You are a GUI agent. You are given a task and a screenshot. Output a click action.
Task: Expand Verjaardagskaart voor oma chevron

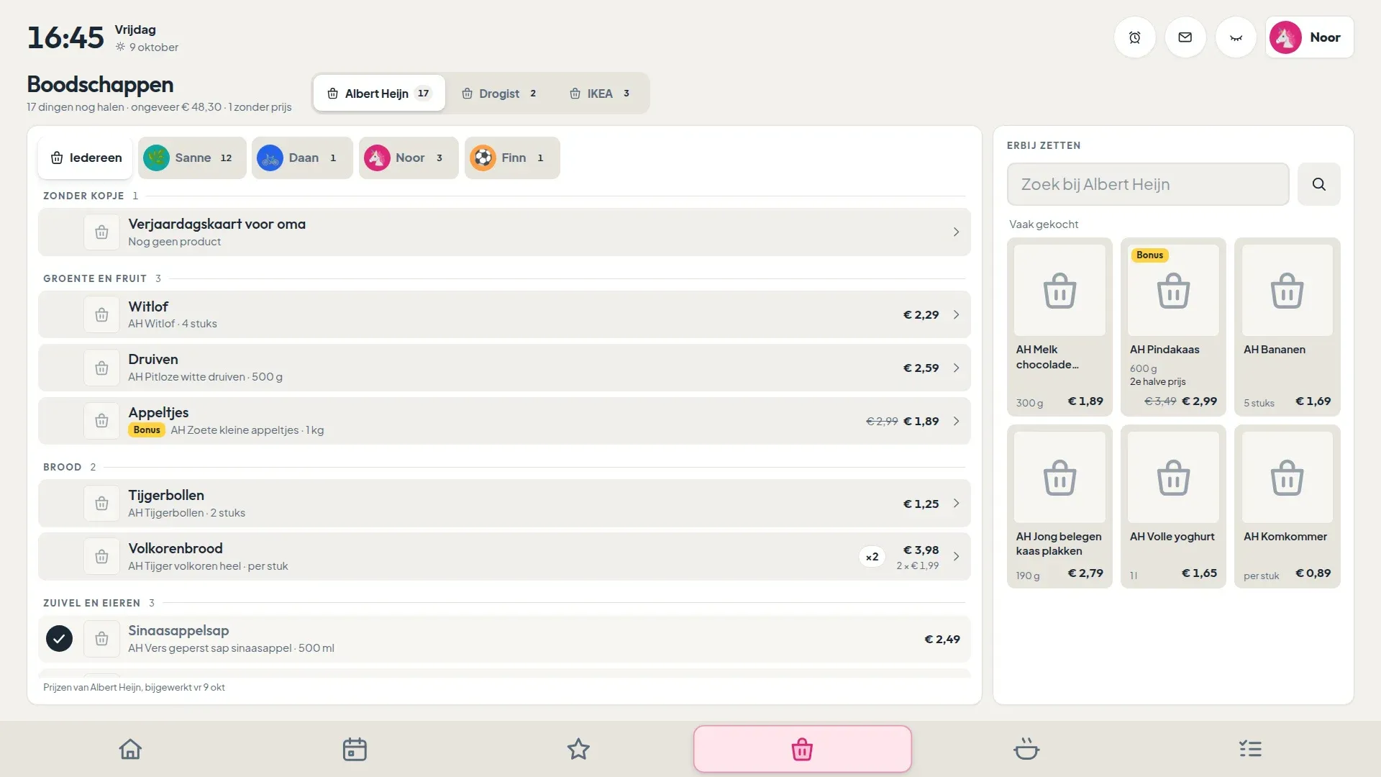tap(956, 232)
